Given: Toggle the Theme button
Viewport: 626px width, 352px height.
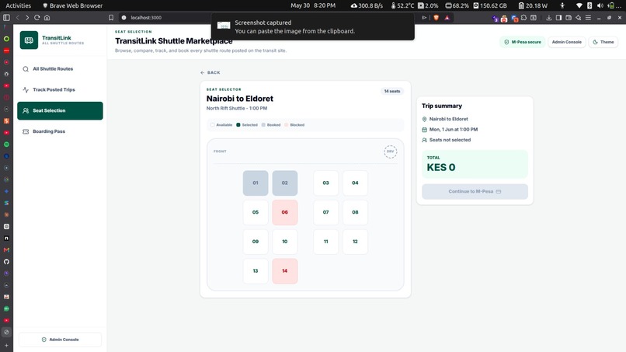Looking at the screenshot, I should coord(603,42).
